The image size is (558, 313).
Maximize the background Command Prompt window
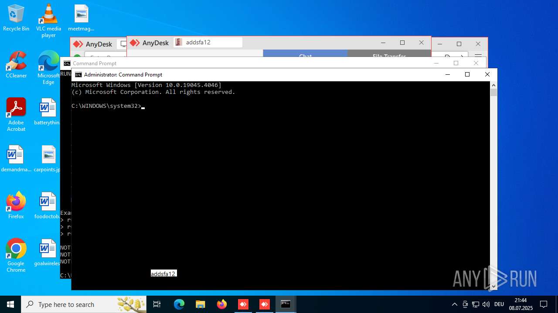click(x=456, y=63)
